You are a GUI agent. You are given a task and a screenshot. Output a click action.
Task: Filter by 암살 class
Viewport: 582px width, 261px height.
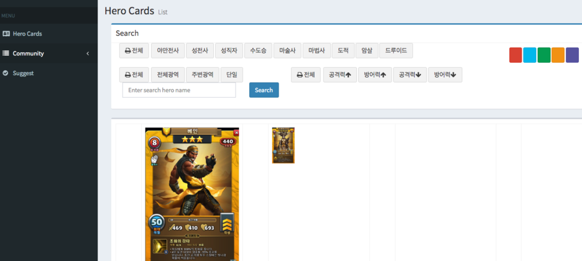pyautogui.click(x=367, y=50)
